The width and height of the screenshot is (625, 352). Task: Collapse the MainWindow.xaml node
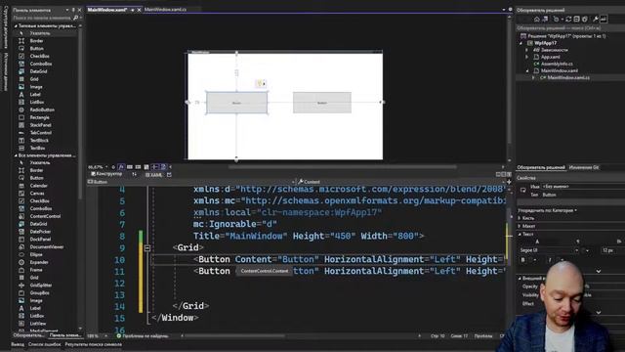pos(527,70)
